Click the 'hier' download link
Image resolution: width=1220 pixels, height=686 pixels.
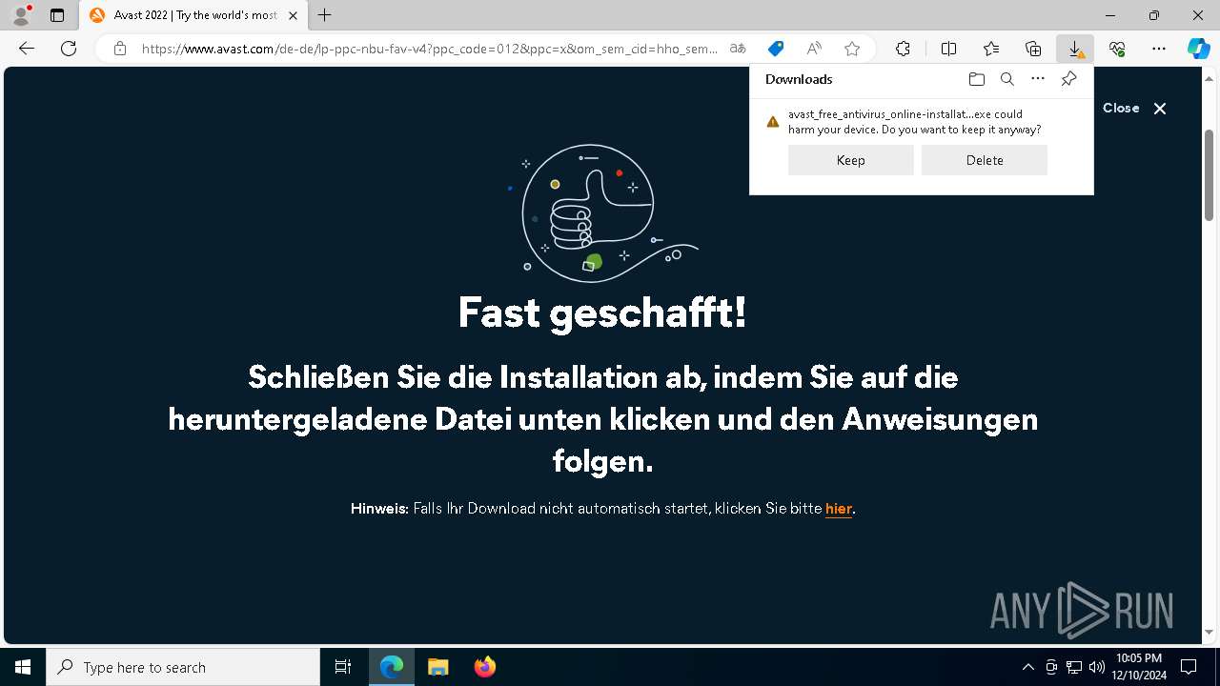pos(839,509)
